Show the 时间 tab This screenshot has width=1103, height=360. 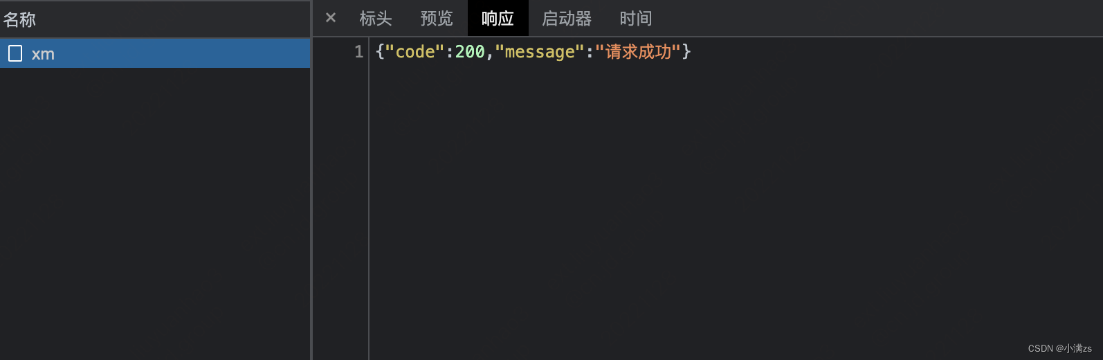click(636, 19)
